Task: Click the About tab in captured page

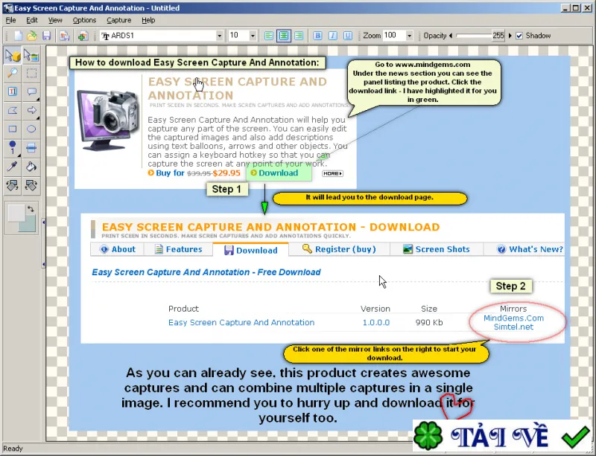Action: click(x=118, y=249)
